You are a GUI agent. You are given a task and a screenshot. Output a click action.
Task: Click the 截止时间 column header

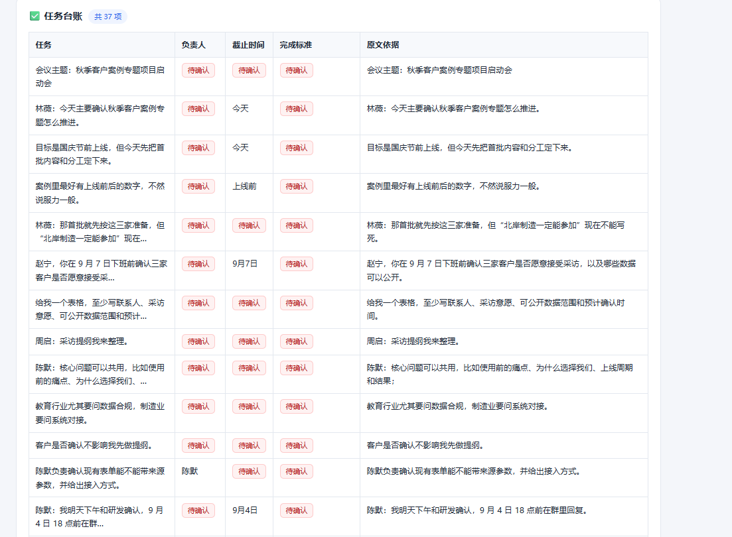[x=248, y=45]
